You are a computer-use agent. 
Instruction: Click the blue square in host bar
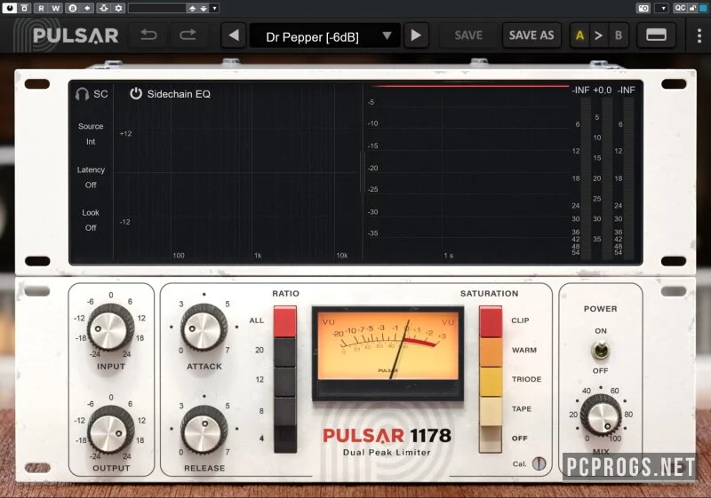click(704, 8)
